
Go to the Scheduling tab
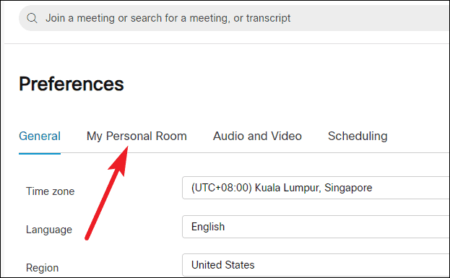click(x=358, y=136)
